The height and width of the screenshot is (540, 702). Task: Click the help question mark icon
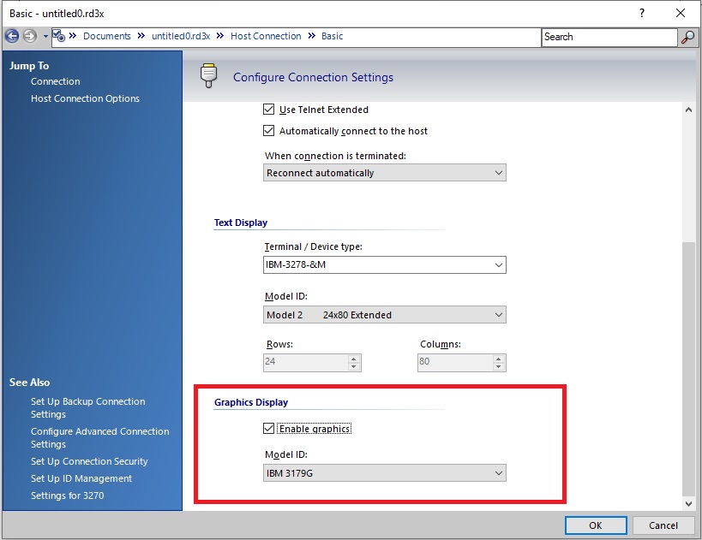(642, 13)
